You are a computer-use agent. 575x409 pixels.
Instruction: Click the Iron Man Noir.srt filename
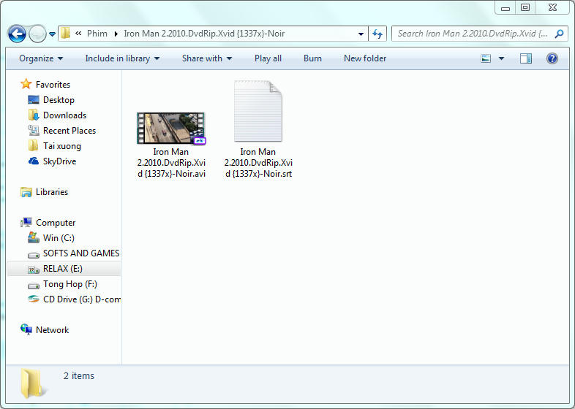(x=258, y=163)
